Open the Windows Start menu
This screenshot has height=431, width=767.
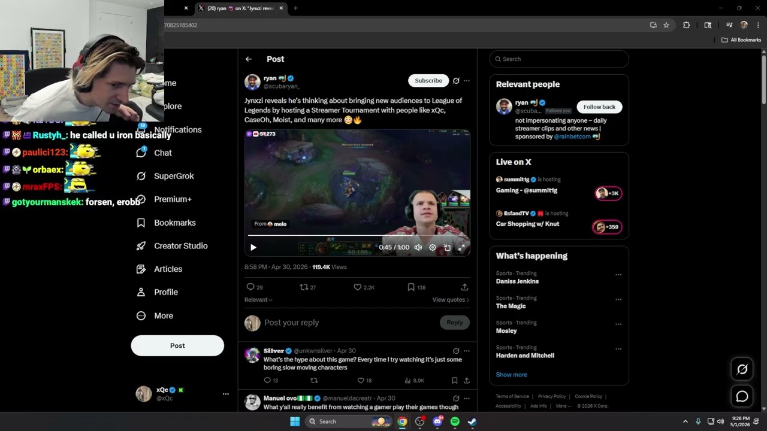(295, 421)
